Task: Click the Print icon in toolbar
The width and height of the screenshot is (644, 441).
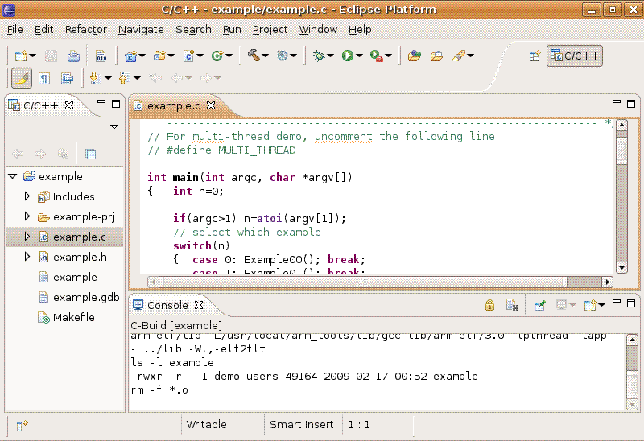Action: (73, 56)
